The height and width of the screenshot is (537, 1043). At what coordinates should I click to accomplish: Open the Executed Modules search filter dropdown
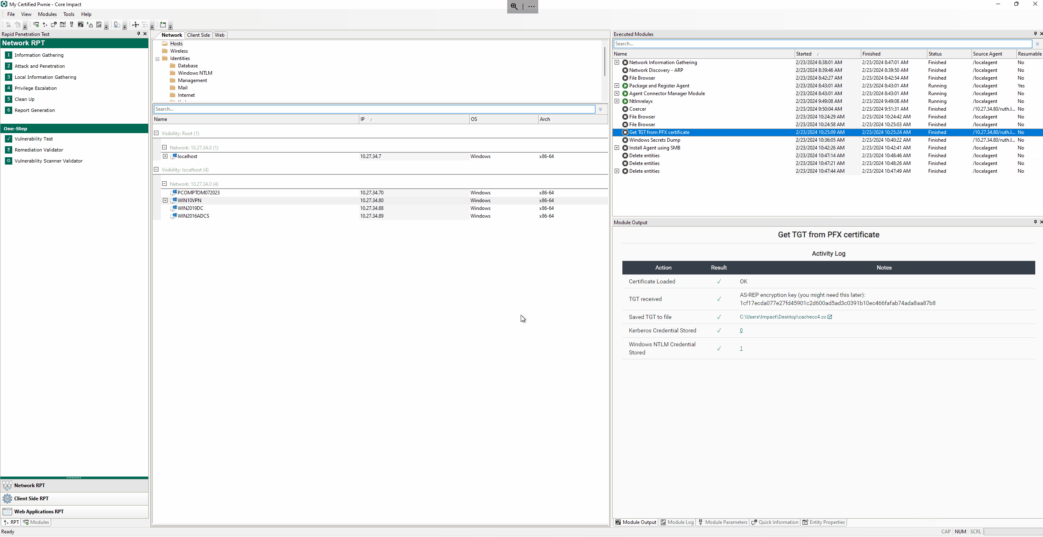click(1037, 44)
